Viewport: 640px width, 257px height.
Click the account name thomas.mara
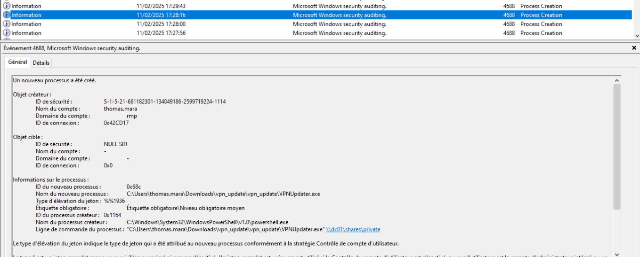121,109
